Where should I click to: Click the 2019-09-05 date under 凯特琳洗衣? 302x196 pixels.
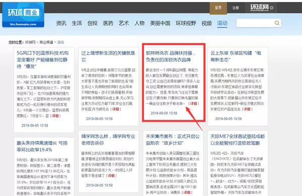coord(164,113)
